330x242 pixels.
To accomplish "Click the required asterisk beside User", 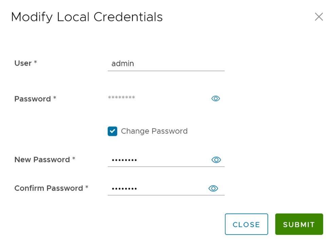I will [35, 63].
